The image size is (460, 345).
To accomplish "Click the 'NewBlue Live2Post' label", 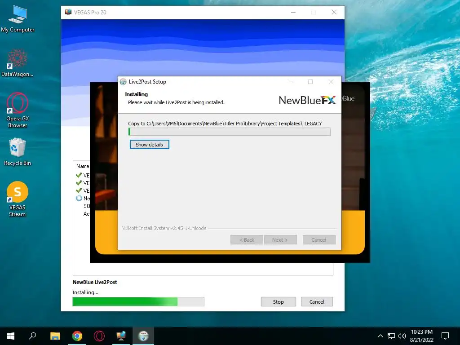I will click(95, 282).
